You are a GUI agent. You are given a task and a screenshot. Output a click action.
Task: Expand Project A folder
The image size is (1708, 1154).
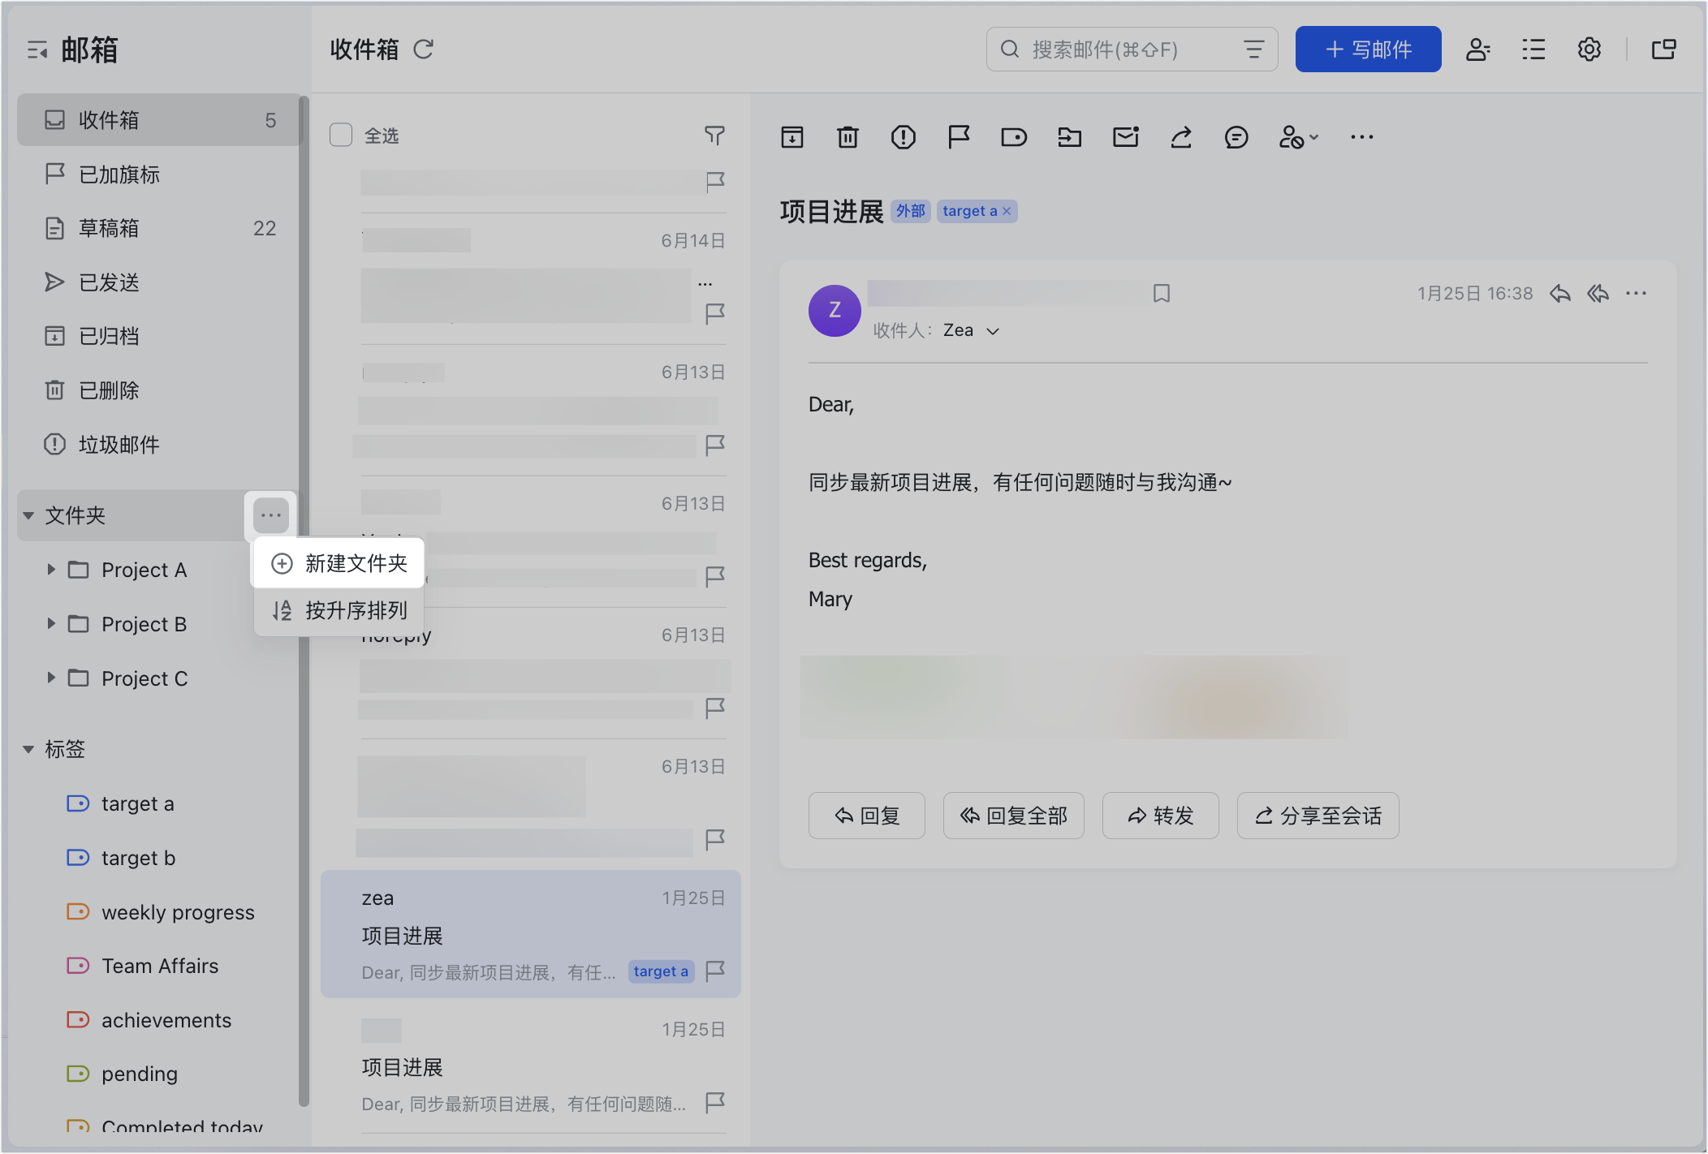51,569
